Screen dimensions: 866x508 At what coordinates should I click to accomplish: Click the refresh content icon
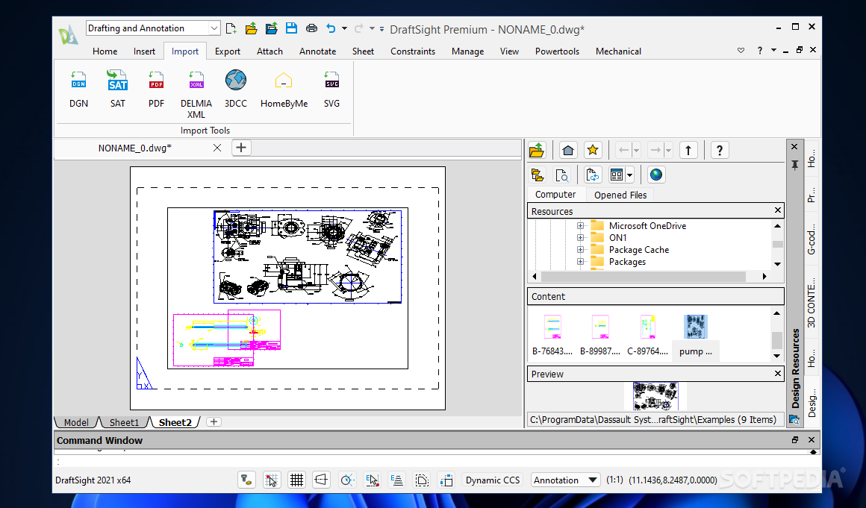pos(593,175)
